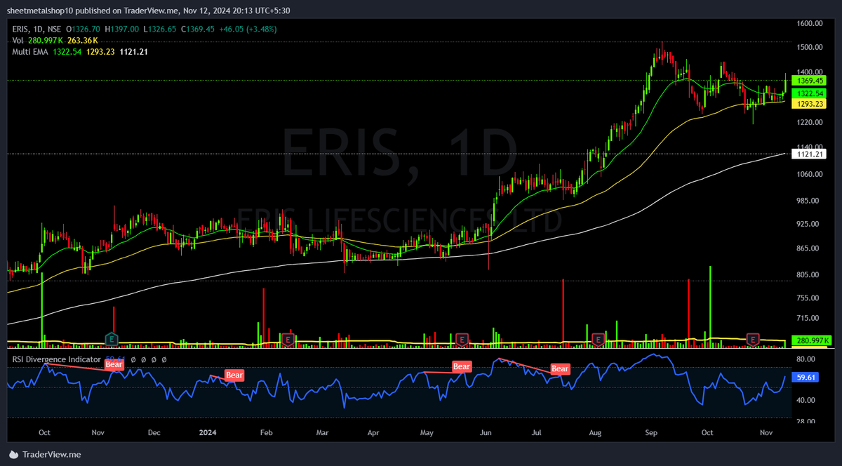The width and height of the screenshot is (842, 466).
Task: Click the 1060.00 price axis label
Action: [810, 175]
